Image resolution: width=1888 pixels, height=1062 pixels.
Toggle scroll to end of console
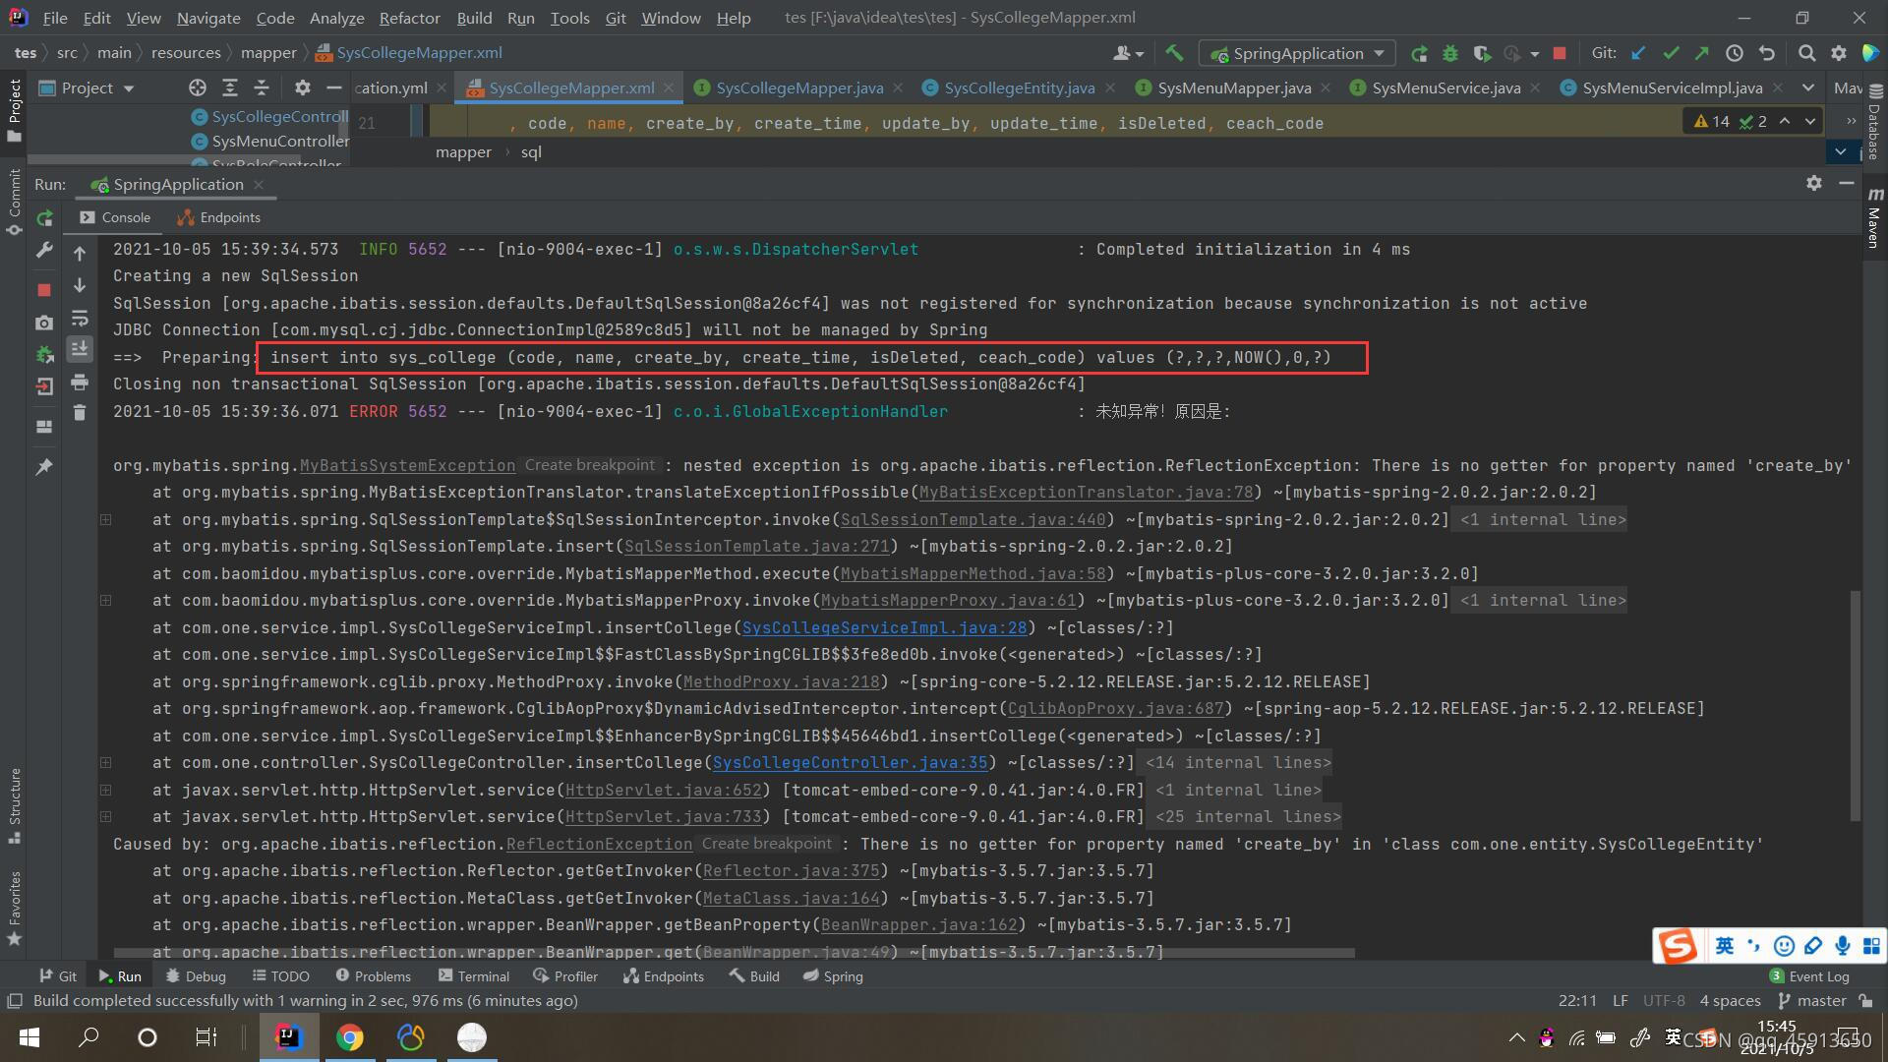coord(80,349)
